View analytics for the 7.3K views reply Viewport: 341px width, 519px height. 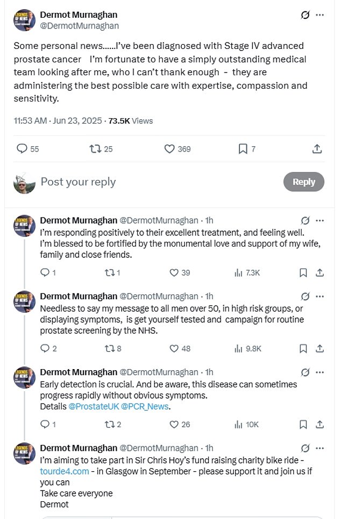click(238, 273)
